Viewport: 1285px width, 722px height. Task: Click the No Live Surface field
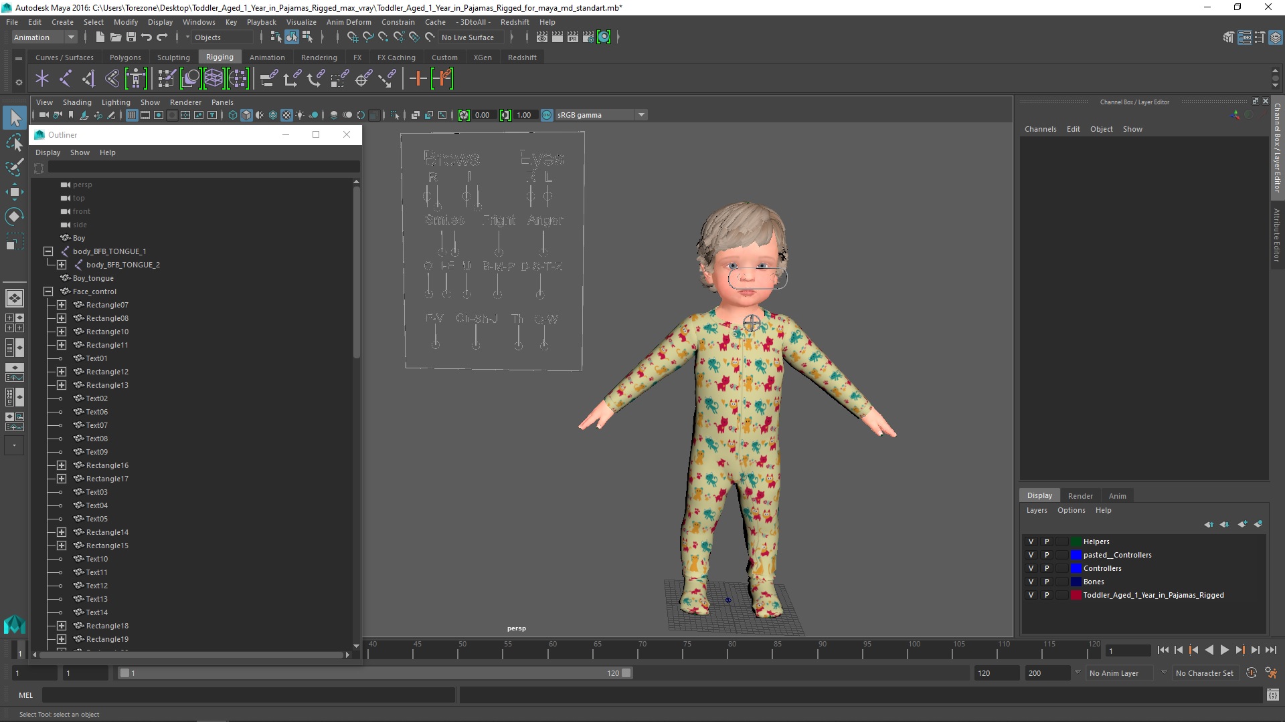point(471,37)
